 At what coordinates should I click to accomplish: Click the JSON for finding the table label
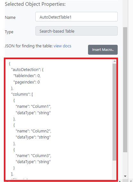click(x=29, y=46)
